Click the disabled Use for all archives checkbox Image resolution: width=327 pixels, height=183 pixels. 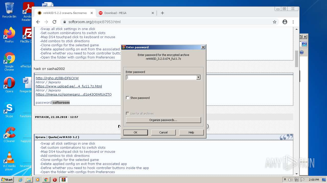(128, 114)
